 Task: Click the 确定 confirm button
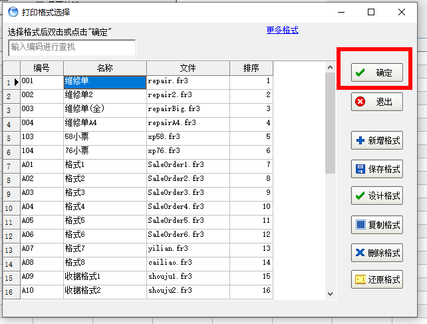pyautogui.click(x=377, y=73)
